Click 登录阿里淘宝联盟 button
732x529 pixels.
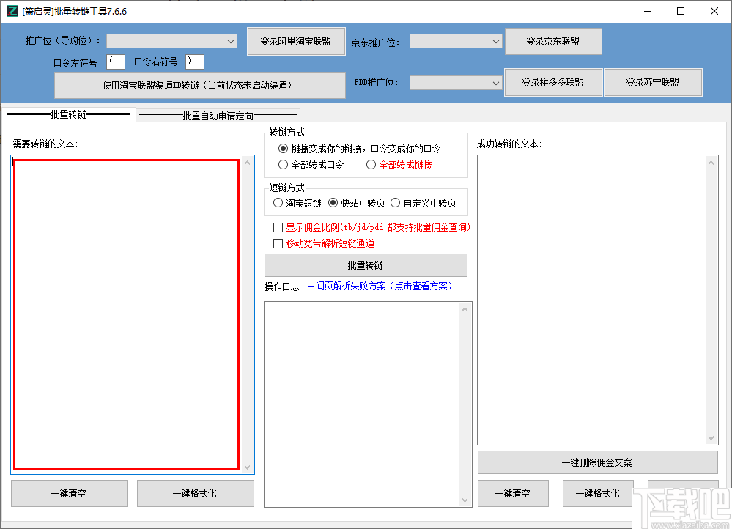point(296,41)
